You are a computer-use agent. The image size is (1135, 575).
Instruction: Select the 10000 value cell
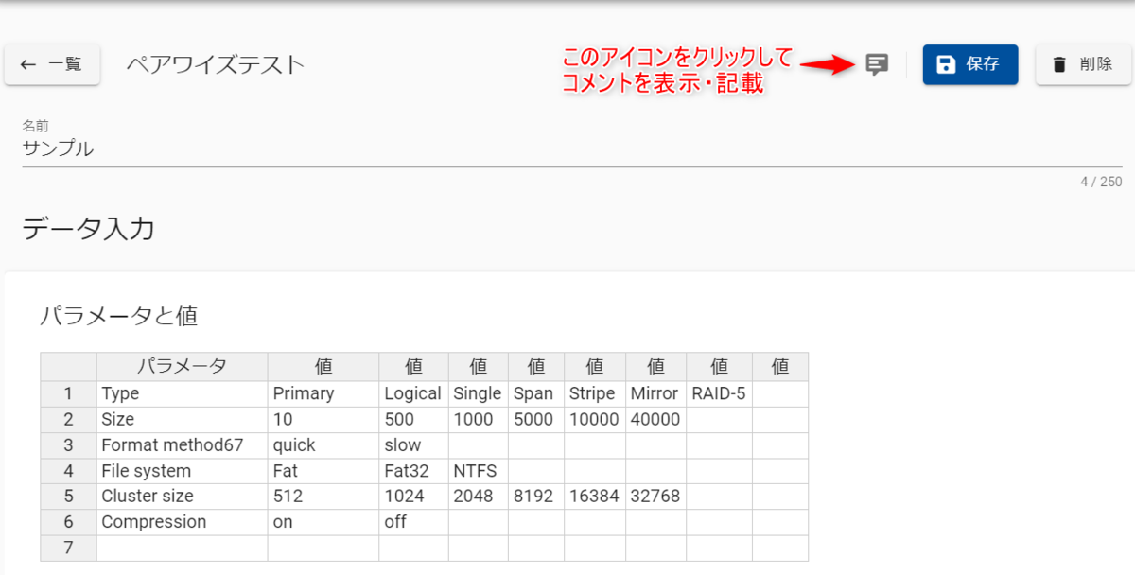595,420
